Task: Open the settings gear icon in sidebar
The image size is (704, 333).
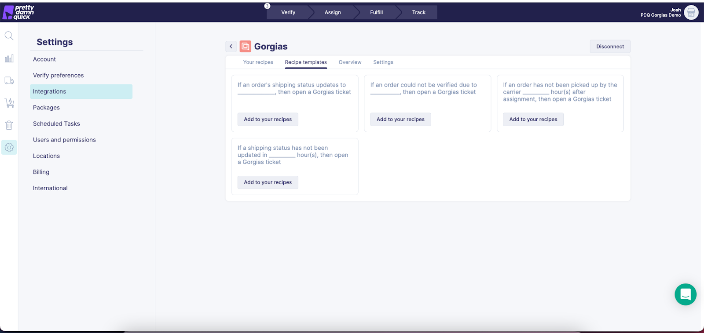Action: (9, 148)
